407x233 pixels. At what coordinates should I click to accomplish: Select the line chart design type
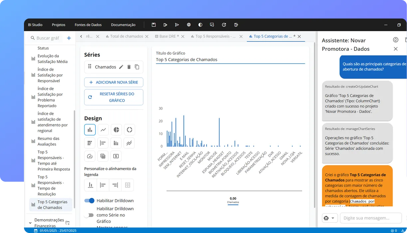103,129
